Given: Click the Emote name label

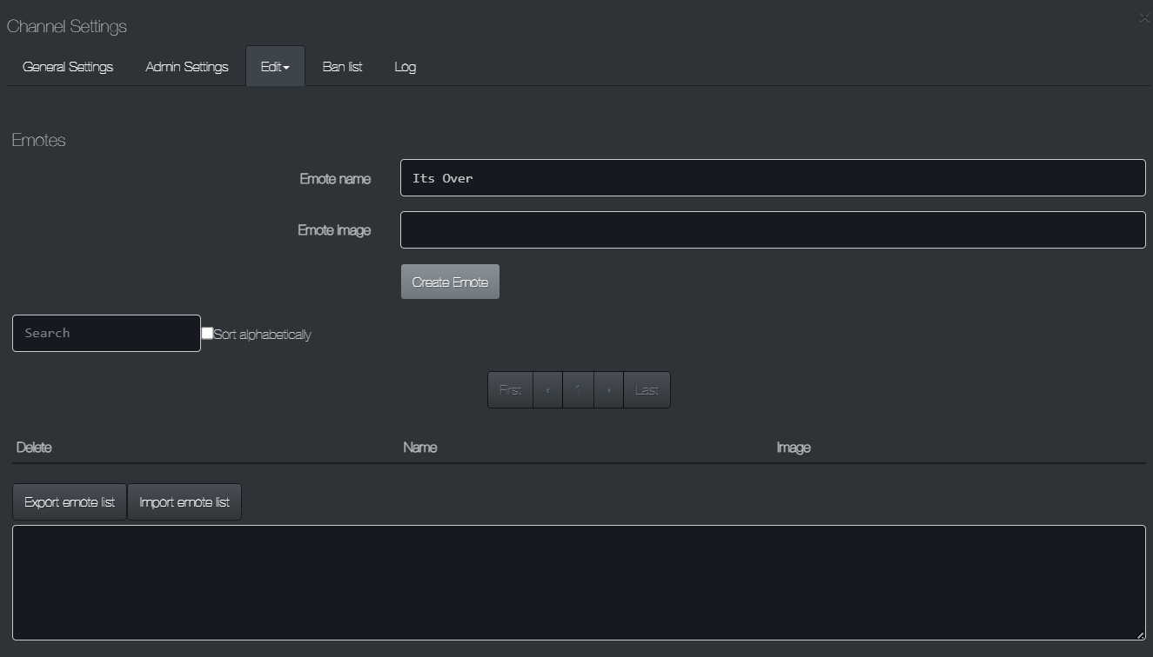Looking at the screenshot, I should coord(335,179).
